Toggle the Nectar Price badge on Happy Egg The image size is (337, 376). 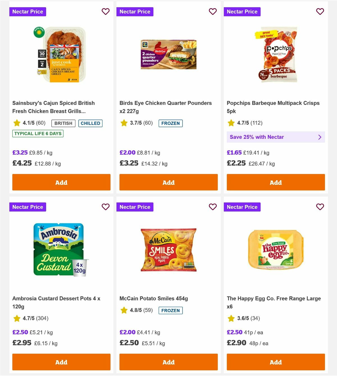(x=242, y=207)
